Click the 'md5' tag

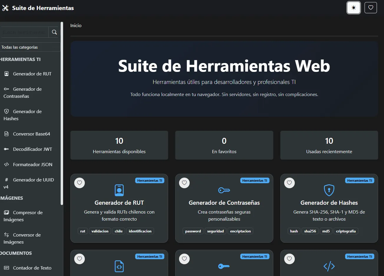click(x=326, y=231)
